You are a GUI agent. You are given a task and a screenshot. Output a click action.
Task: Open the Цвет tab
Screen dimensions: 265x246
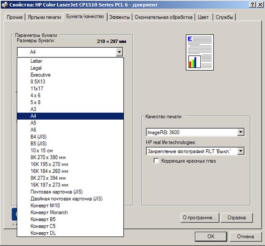click(x=203, y=17)
